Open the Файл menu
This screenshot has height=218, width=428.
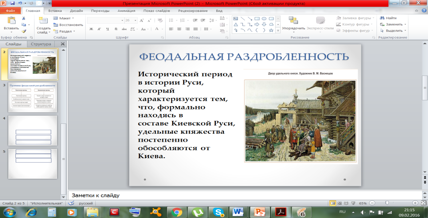tap(11, 11)
